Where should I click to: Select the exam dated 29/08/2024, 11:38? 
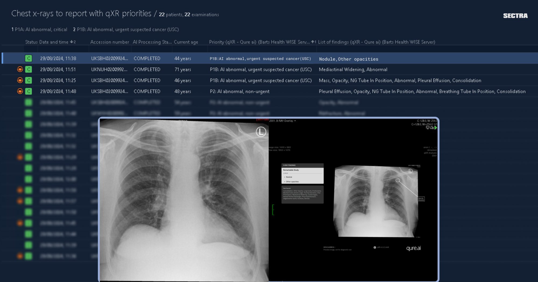tap(58, 58)
